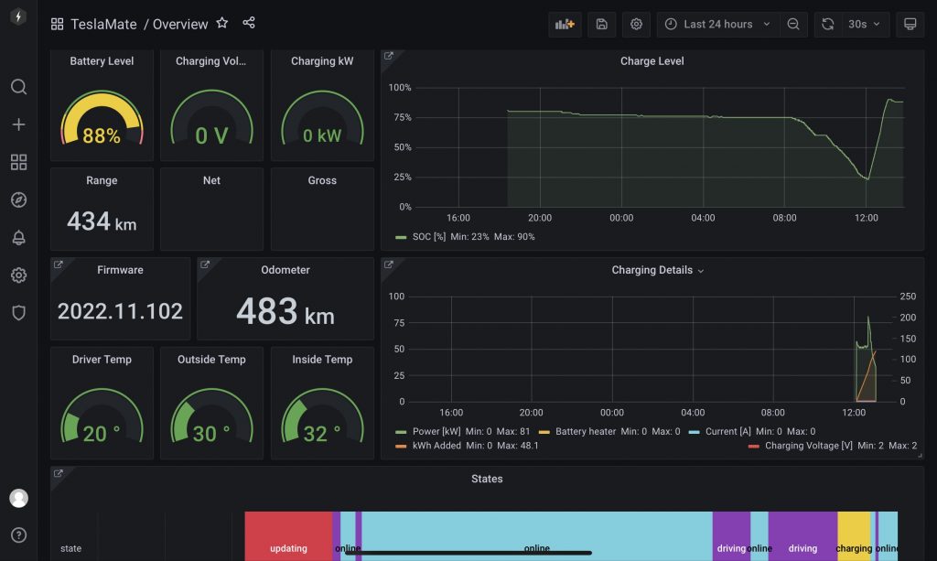
Task: Click the Power [kW] legend color swatch
Action: pos(400,431)
